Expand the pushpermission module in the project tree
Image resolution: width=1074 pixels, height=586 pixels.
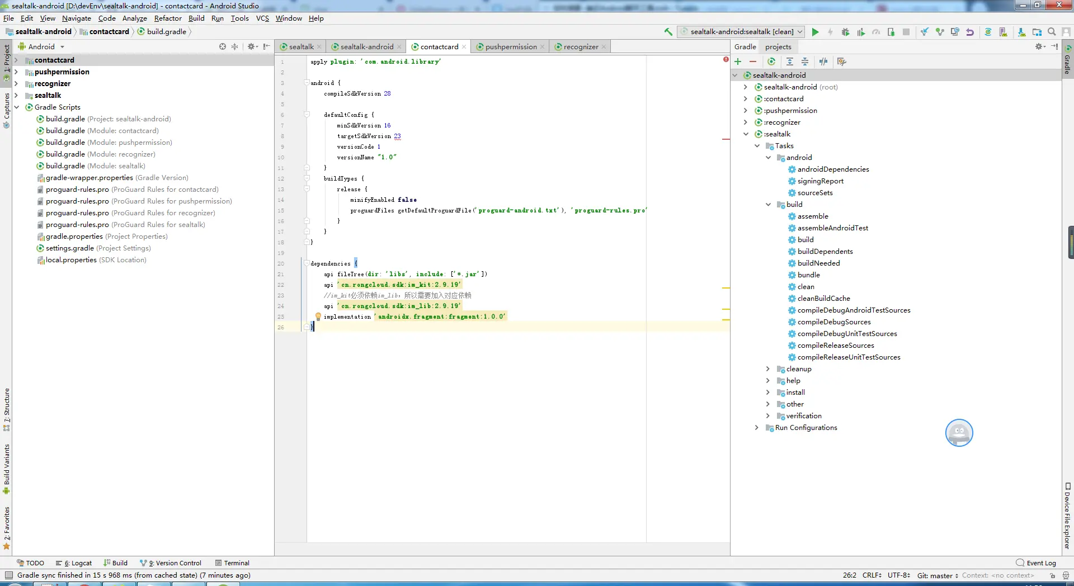pos(16,72)
